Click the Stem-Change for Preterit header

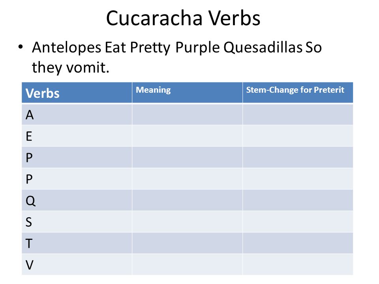pos(298,93)
